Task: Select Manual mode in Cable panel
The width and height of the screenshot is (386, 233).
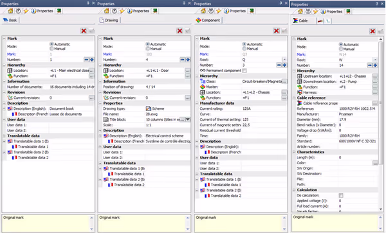Action: tap(341, 49)
